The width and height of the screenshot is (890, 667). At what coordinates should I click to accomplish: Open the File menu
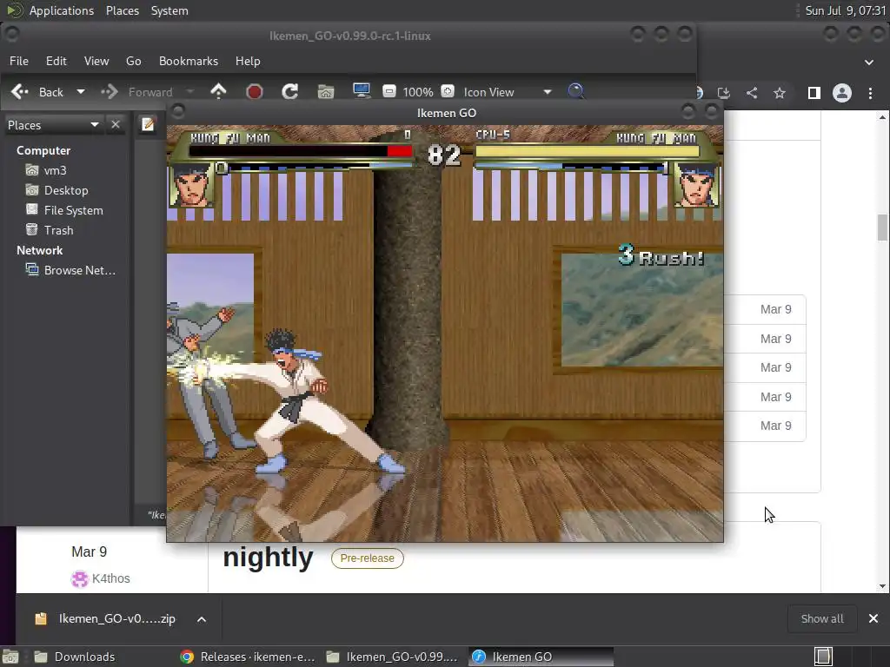[19, 61]
